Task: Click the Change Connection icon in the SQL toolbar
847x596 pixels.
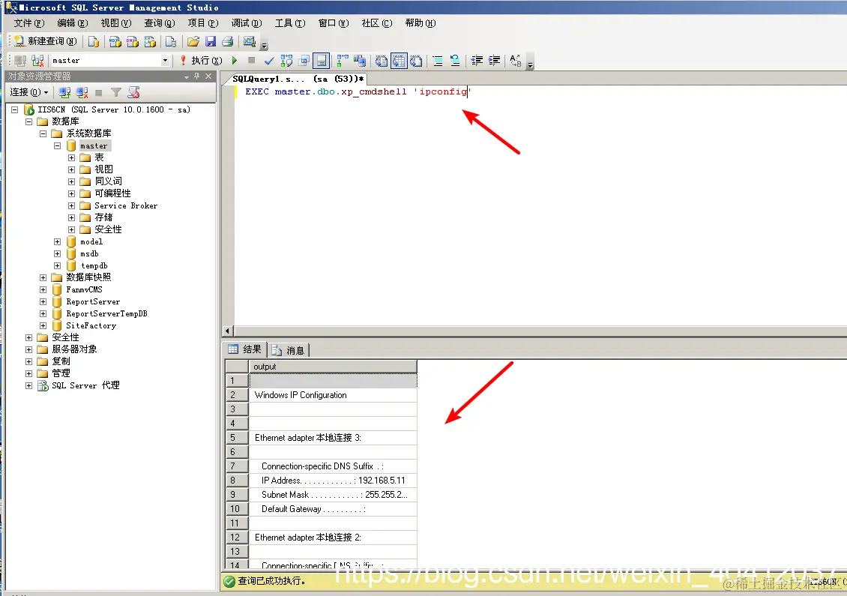Action: tap(37, 61)
